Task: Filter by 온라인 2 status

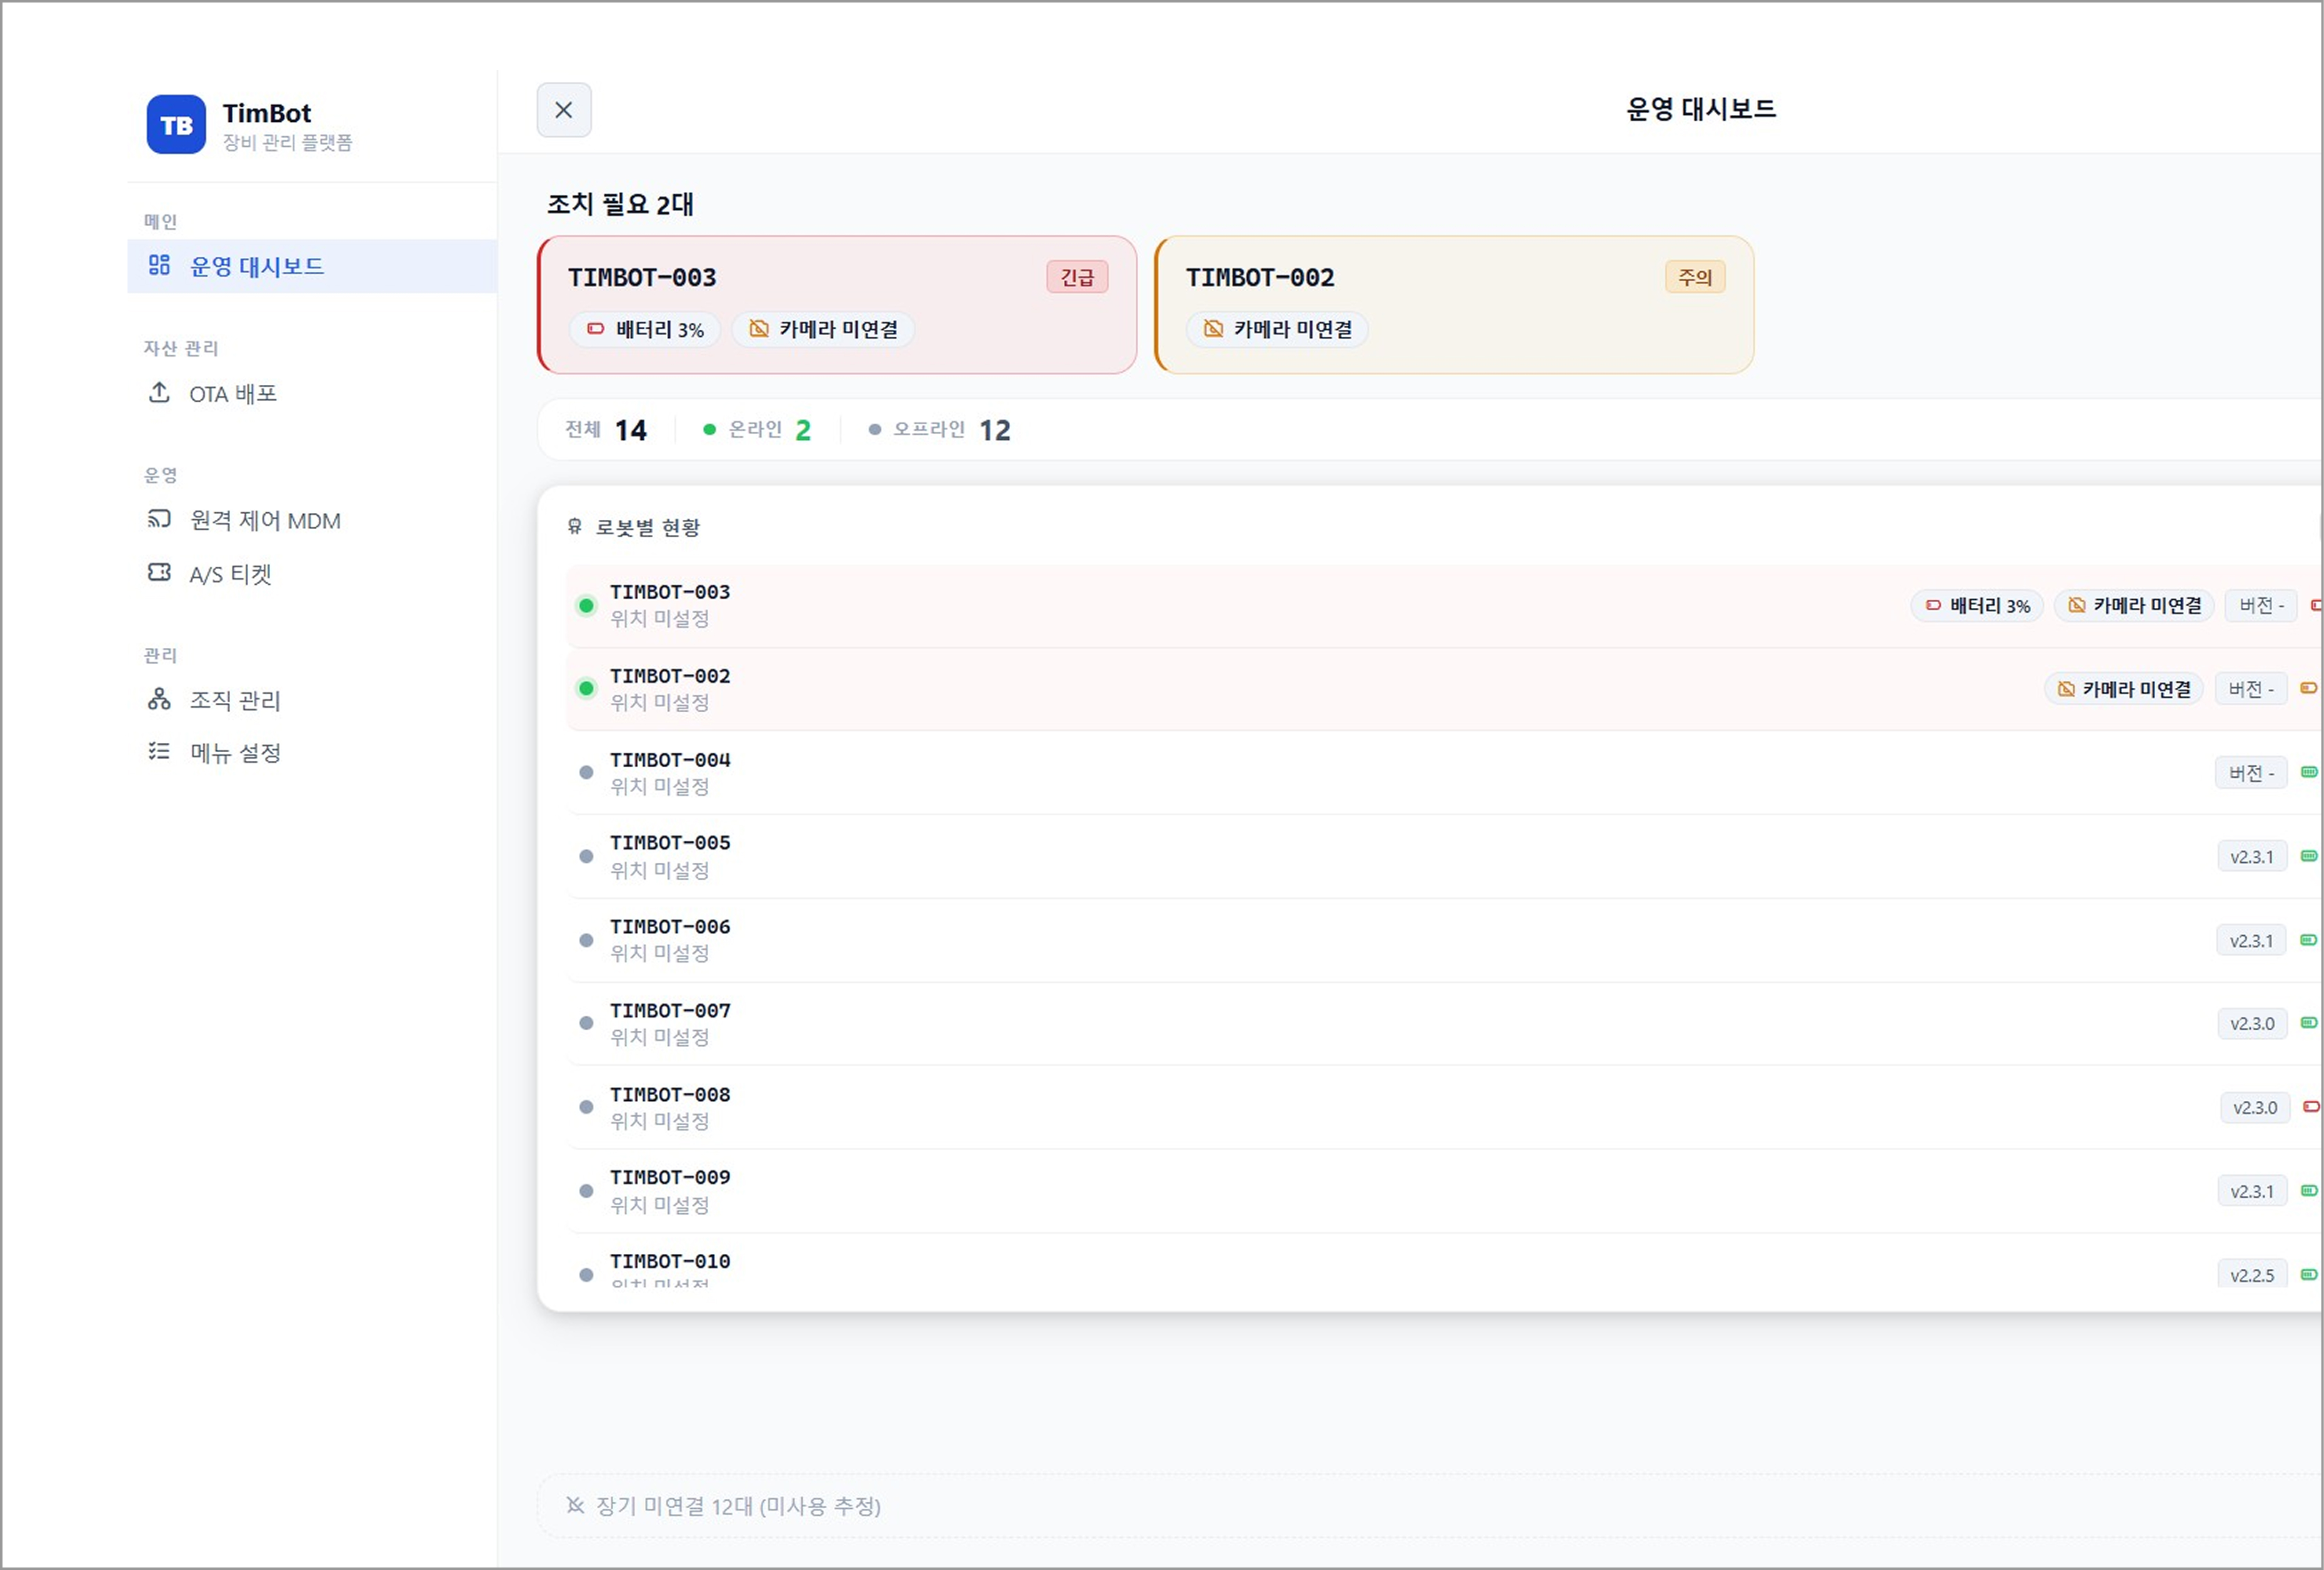Action: (757, 430)
